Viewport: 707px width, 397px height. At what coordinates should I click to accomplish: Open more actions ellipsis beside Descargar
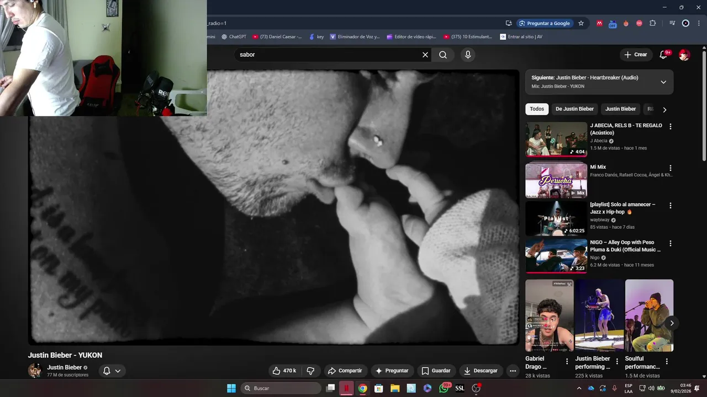point(513,371)
